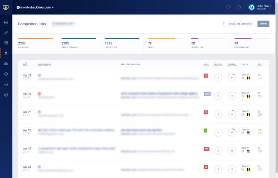Viewport: 278px width, 178px height.
Task: Click the calendar-style sidebar icon below link
Action: (6, 43)
